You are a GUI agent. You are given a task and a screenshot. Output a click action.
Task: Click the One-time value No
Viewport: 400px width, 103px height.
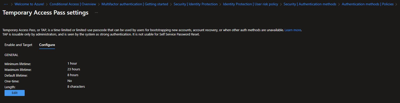tap(70, 81)
